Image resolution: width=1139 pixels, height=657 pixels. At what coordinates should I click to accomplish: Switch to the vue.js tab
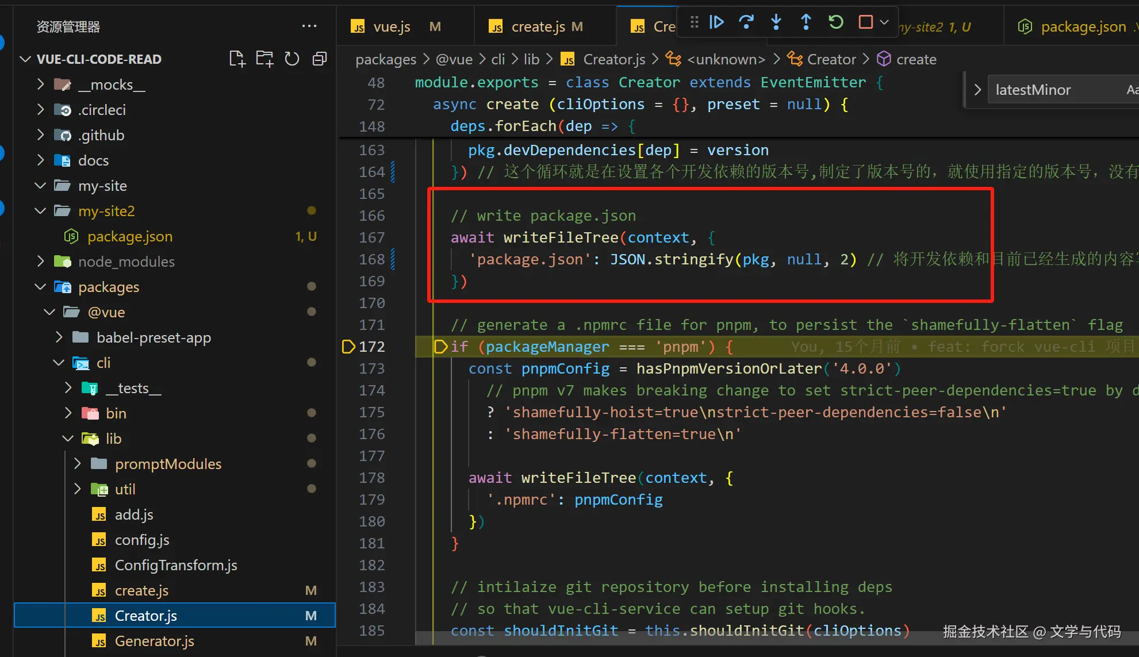391,27
